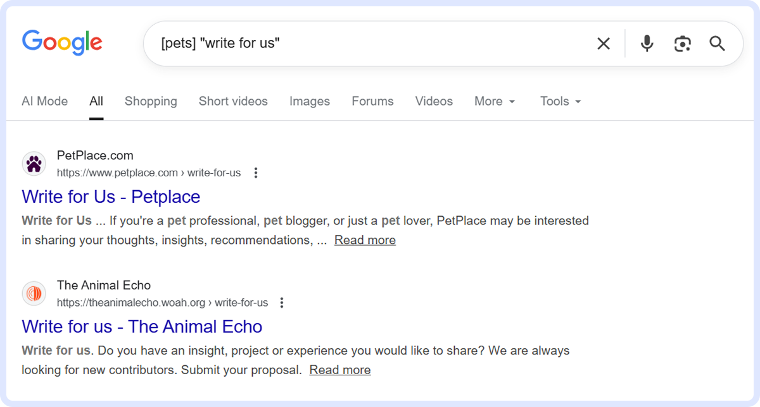Expand the More dropdown
The image size is (760, 407).
[495, 101]
